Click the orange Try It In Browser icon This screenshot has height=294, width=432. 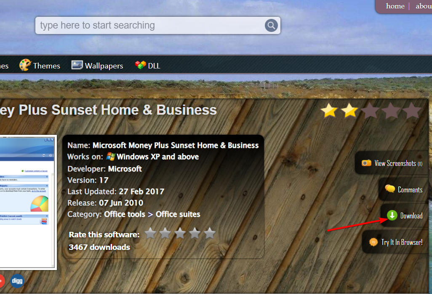coord(373,242)
